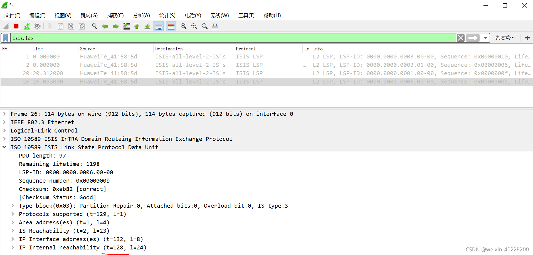Image resolution: width=533 pixels, height=255 pixels.
Task: Sort by Info column header
Action: pyautogui.click(x=422, y=49)
